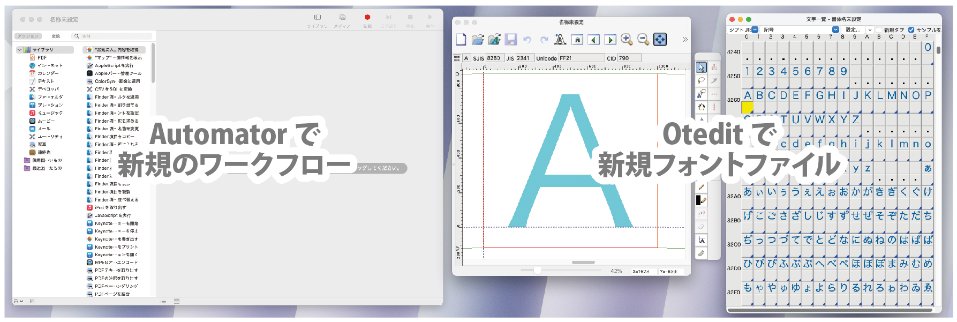Select the horizontal guide line tool

click(714, 94)
